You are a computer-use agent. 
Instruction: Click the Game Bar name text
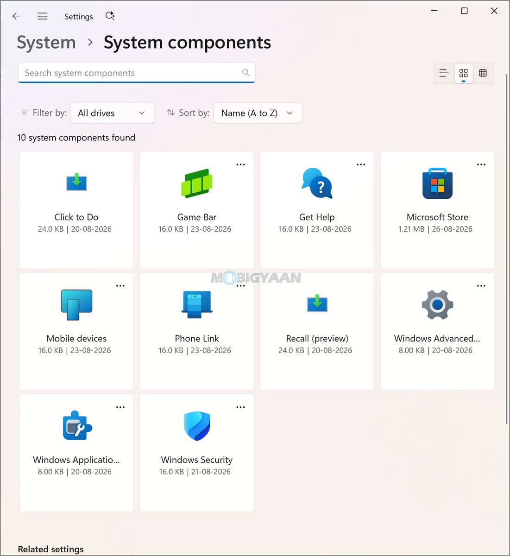tap(197, 217)
